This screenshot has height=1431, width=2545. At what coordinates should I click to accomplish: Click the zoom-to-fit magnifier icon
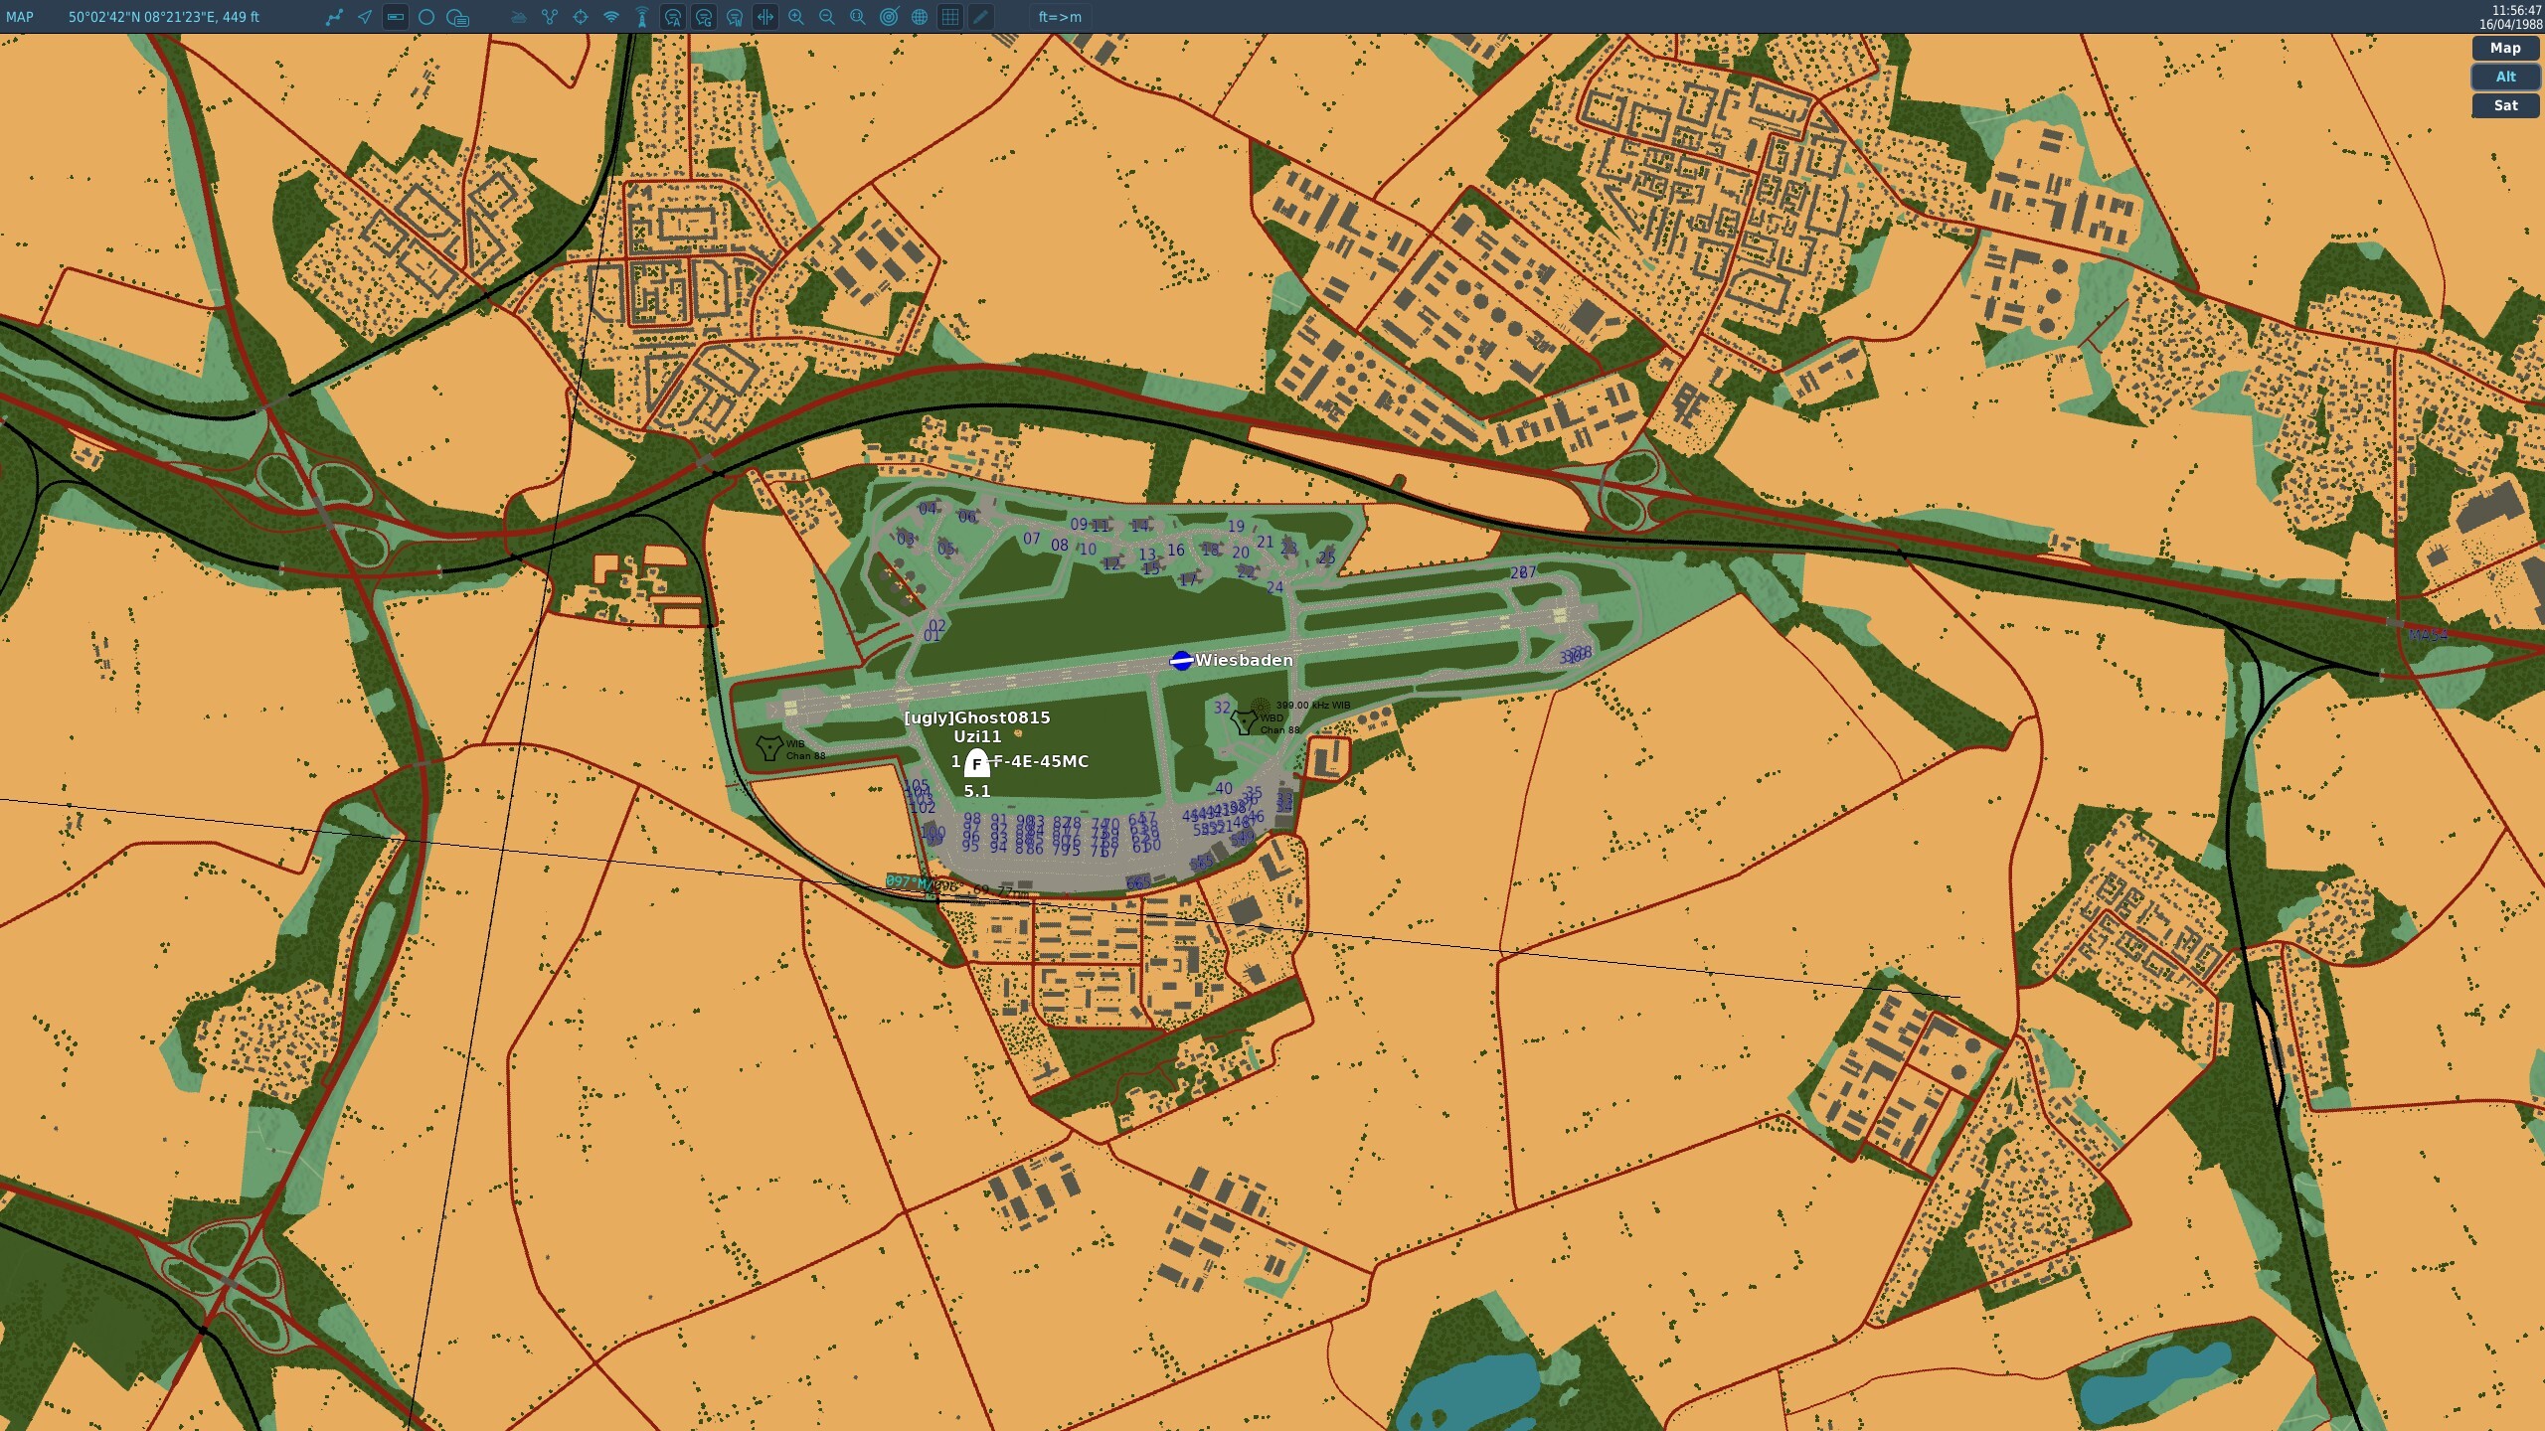pos(858,17)
